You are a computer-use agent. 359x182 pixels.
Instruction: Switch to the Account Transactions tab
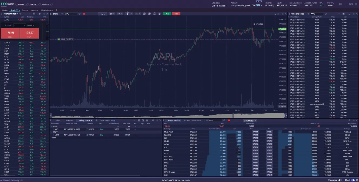192,120
